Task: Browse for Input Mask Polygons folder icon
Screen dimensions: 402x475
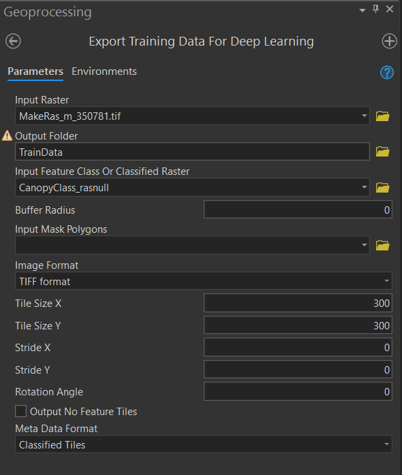Action: (383, 246)
